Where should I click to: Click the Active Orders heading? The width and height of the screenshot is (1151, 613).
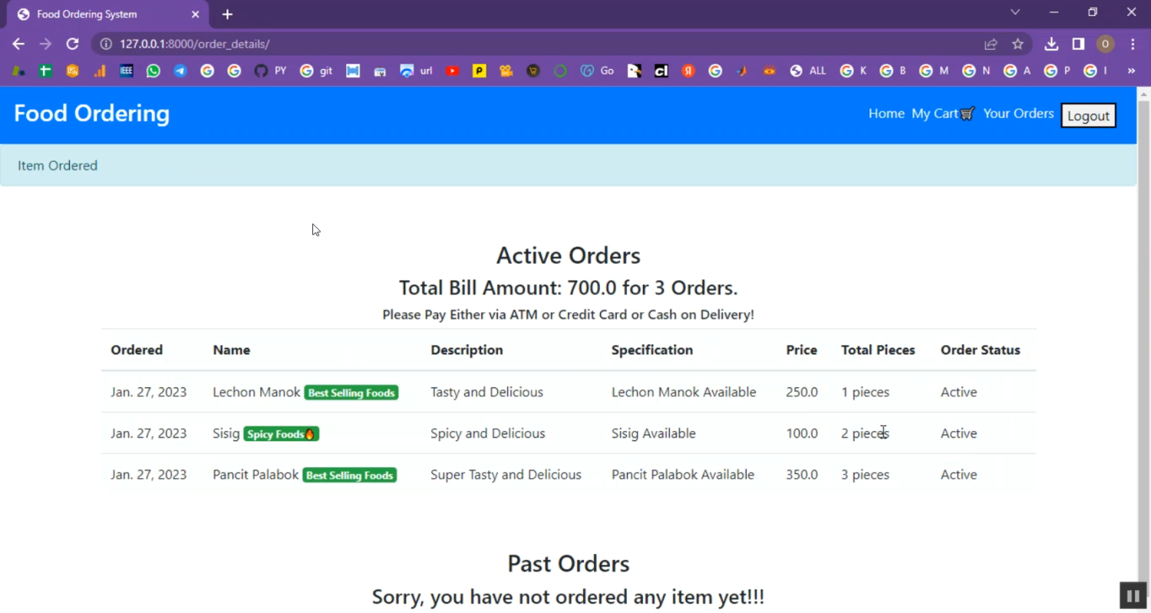click(568, 255)
